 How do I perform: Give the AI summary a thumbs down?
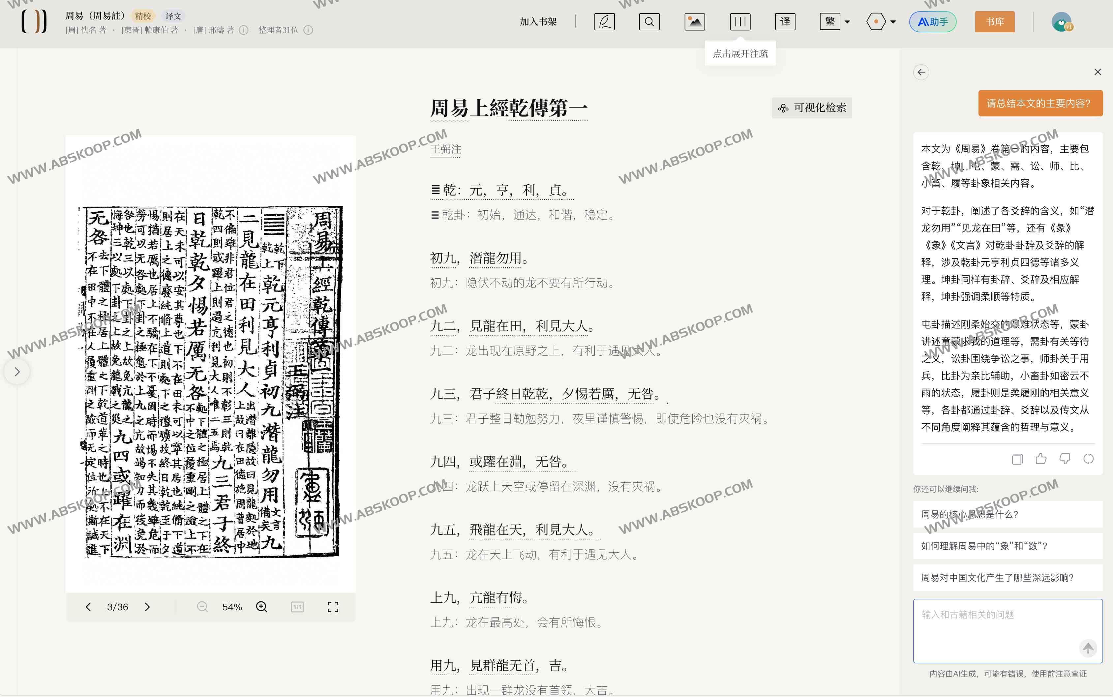[x=1065, y=459]
